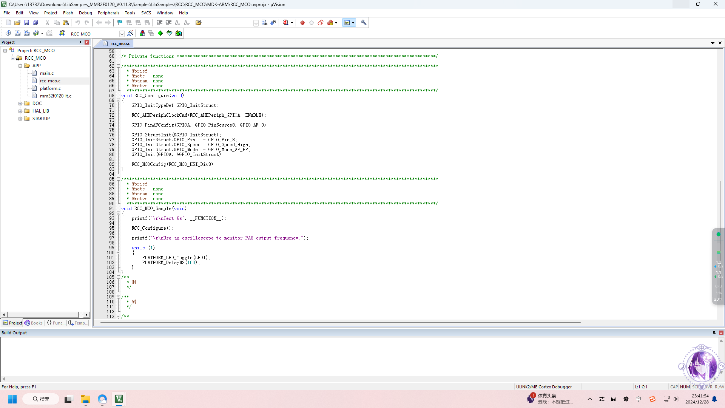This screenshot has width=725, height=408.
Task: Collapse code fold at line 69
Action: pos(118,100)
